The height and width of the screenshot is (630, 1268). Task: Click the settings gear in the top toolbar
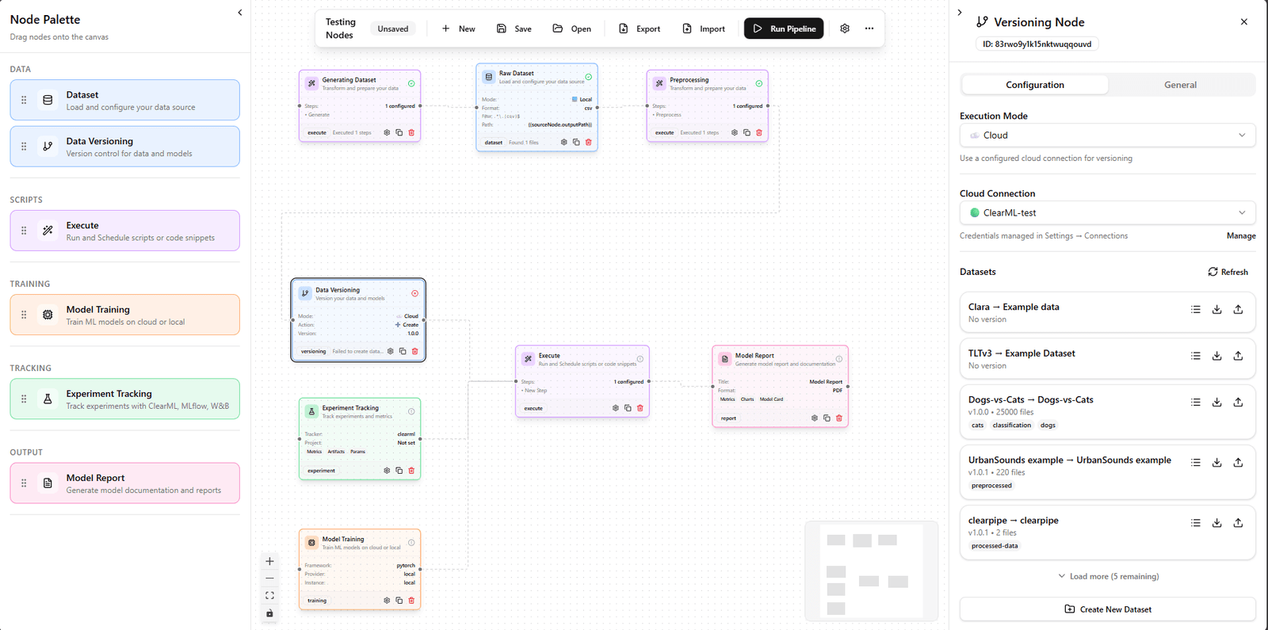[845, 29]
